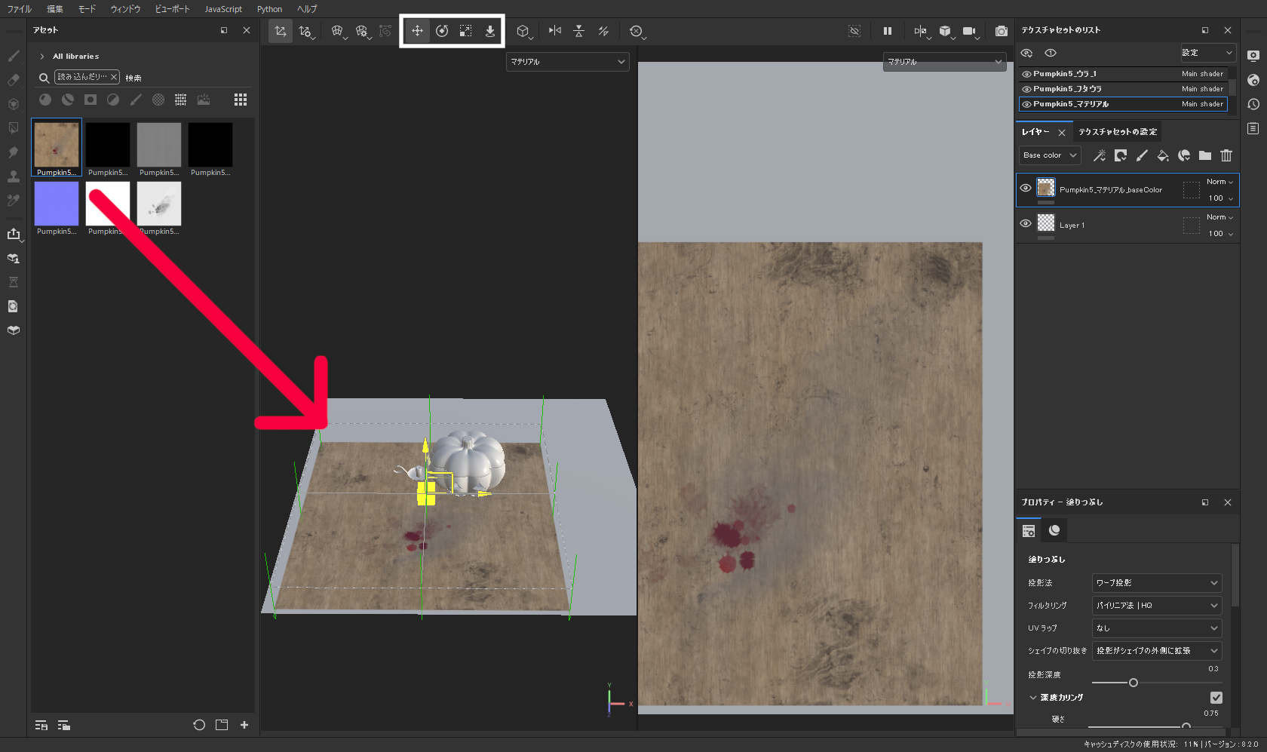Select the Polygon fill tool
Screen dimensions: 1267x752
[x=14, y=128]
